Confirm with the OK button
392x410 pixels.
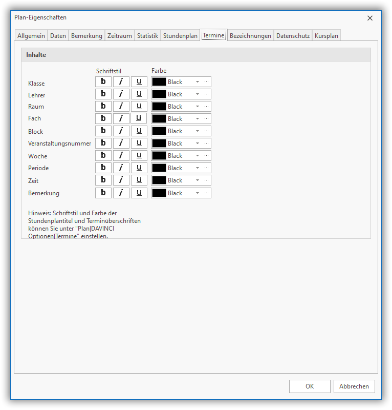(x=310, y=386)
